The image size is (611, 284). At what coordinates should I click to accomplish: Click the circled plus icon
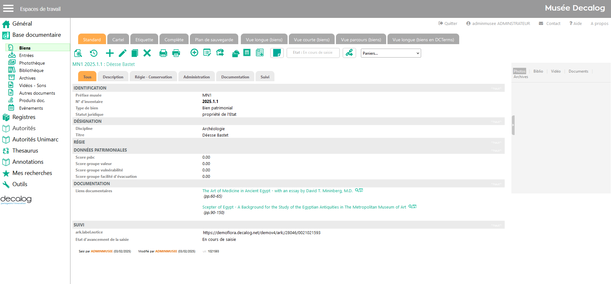click(194, 53)
